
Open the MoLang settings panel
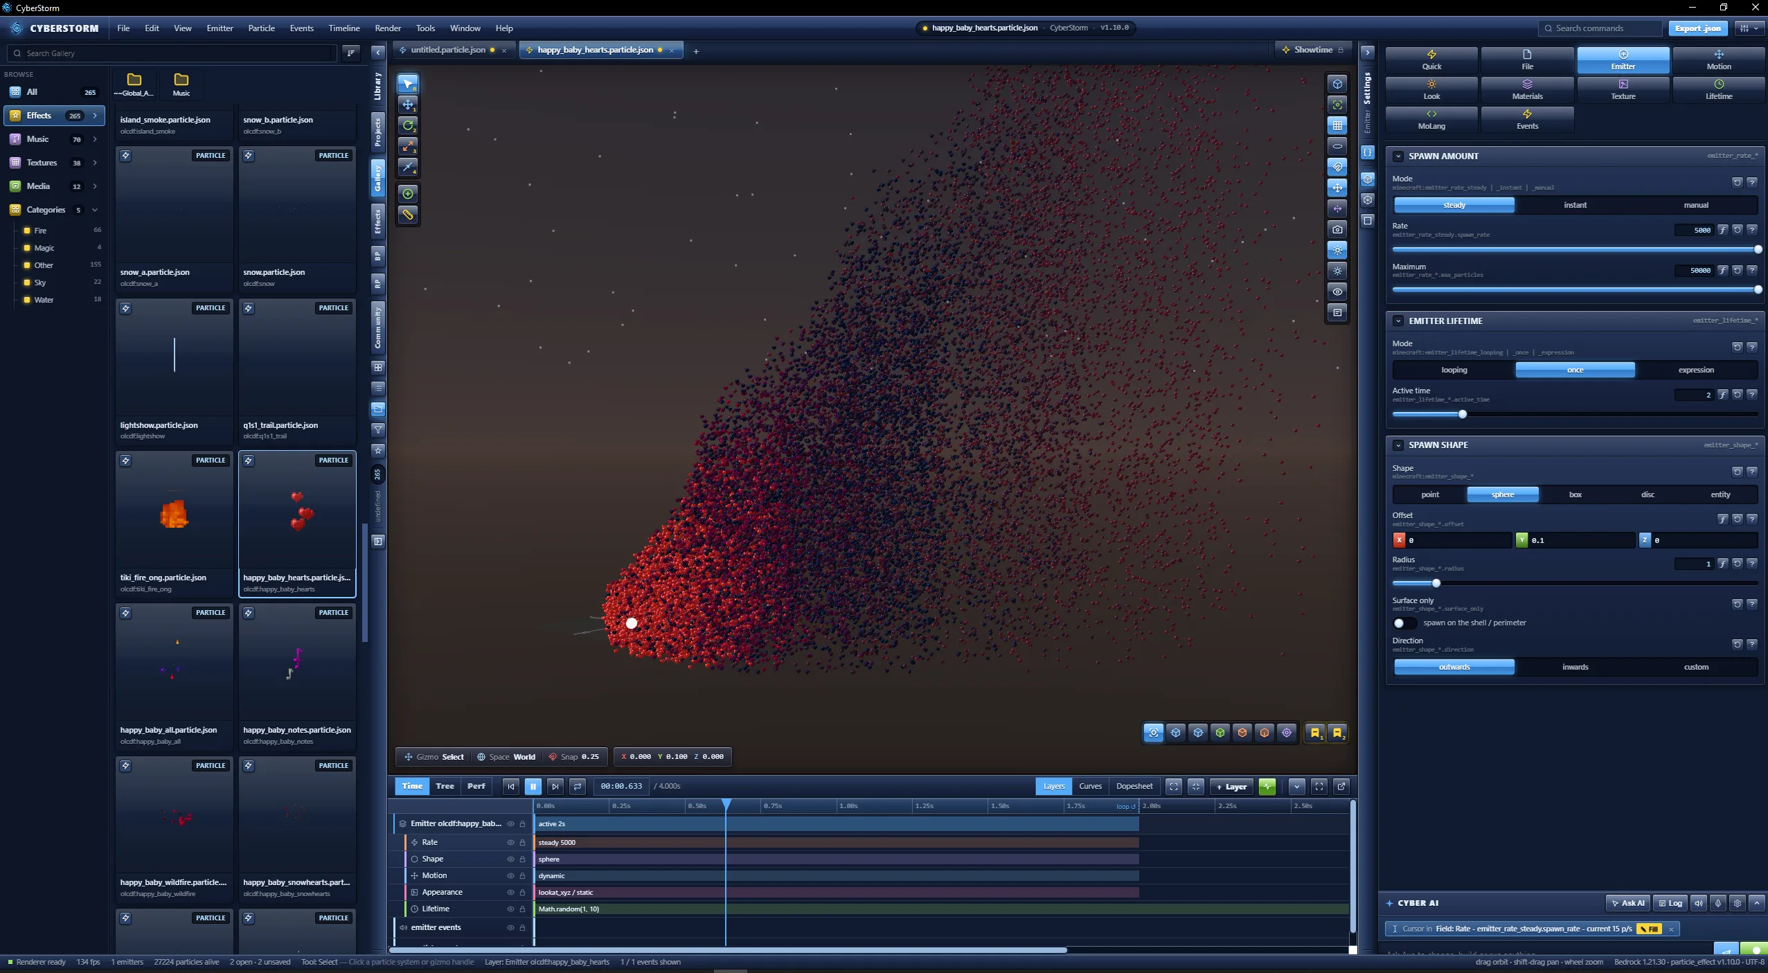pyautogui.click(x=1431, y=120)
